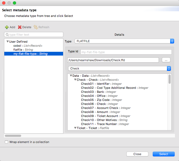Expand the Ticket - Ticket node

(x=75, y=128)
